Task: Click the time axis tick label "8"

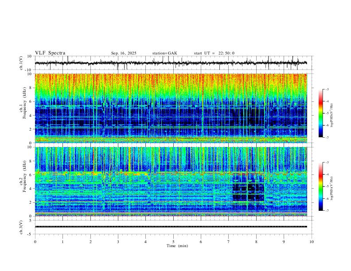Action: [256, 242]
